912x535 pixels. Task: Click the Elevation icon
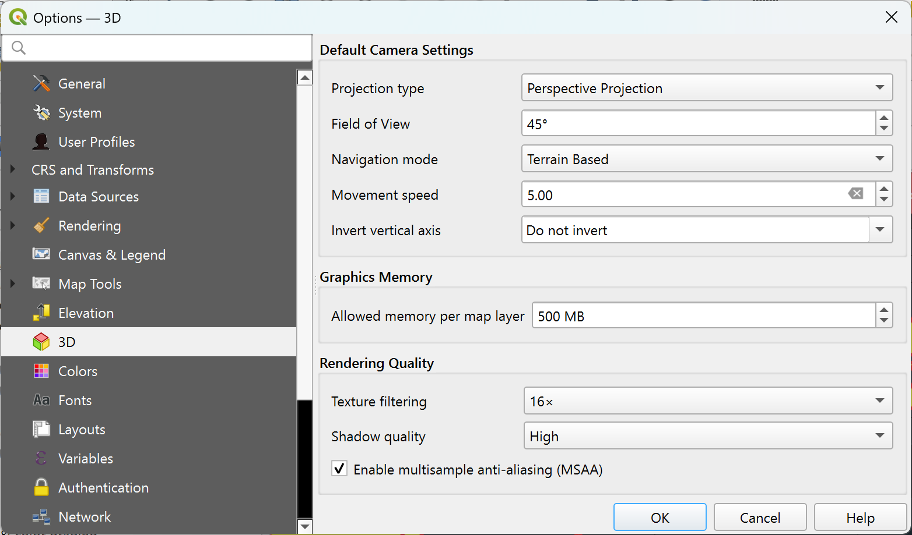pos(41,313)
